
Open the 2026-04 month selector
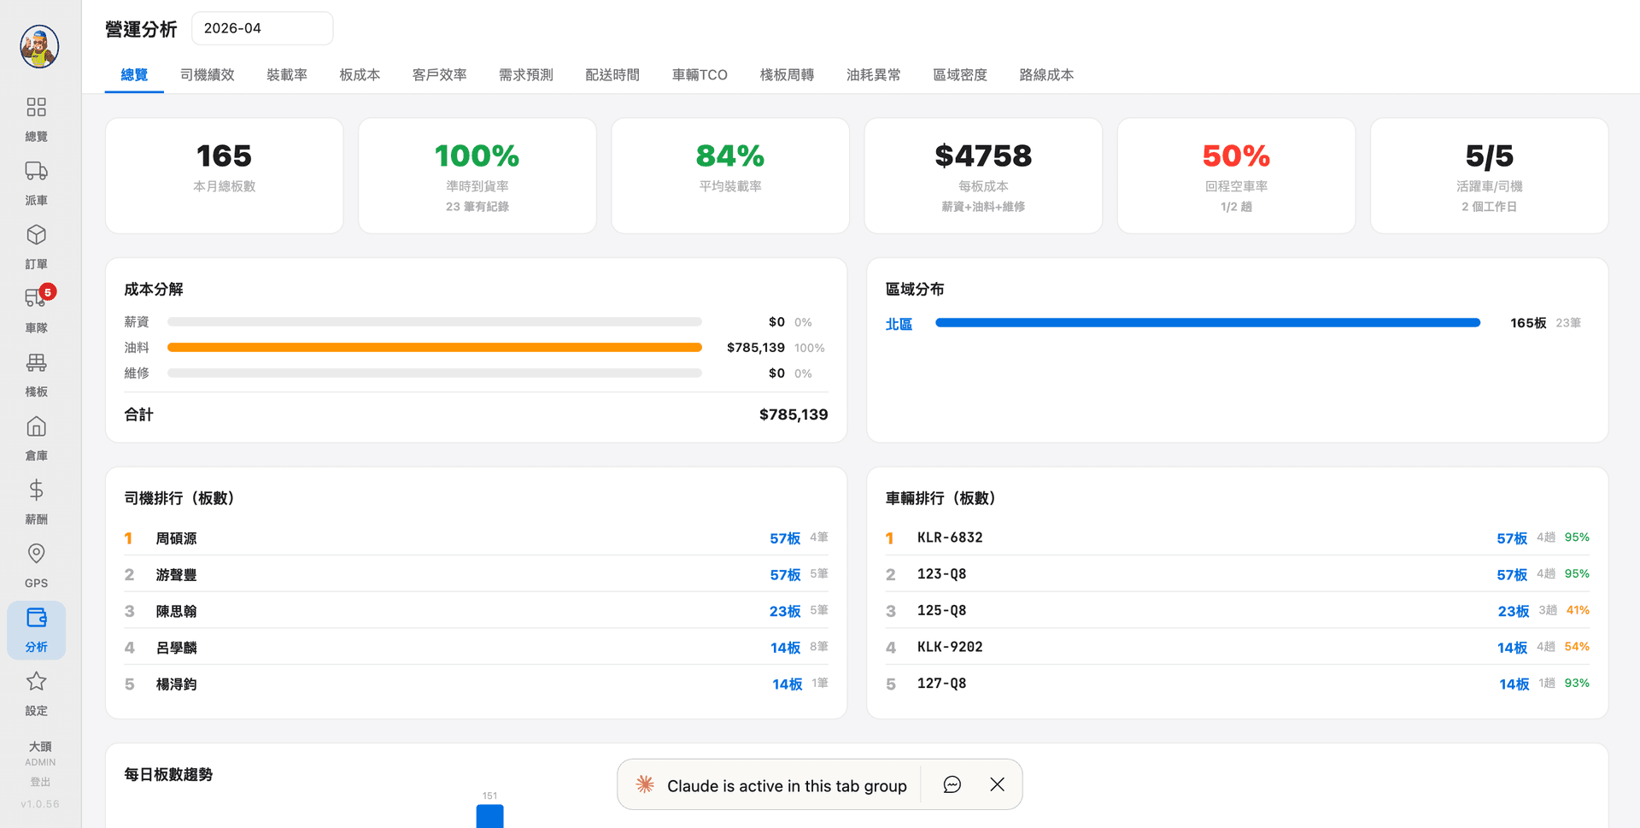pos(262,28)
